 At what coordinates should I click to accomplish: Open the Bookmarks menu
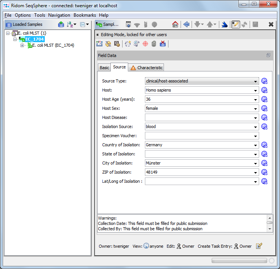(85, 15)
